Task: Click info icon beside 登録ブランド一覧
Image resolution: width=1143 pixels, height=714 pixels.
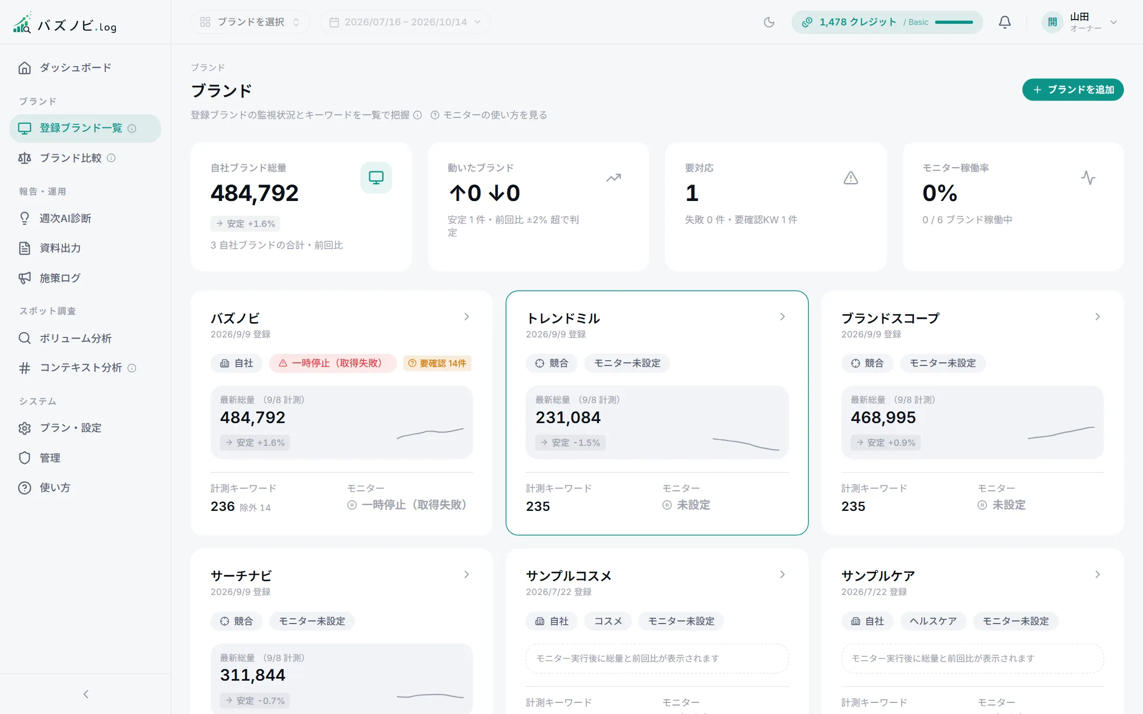Action: pyautogui.click(x=132, y=129)
